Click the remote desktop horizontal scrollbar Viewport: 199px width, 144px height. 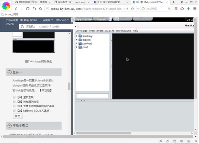tap(104, 133)
